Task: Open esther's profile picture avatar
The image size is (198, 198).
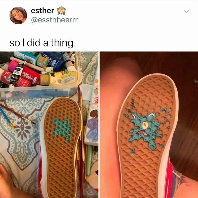Action: tap(18, 15)
